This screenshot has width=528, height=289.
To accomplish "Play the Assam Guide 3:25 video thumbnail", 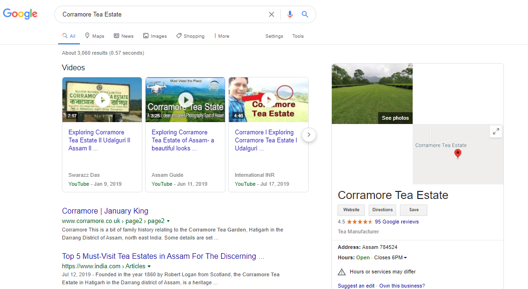I will coord(185,99).
